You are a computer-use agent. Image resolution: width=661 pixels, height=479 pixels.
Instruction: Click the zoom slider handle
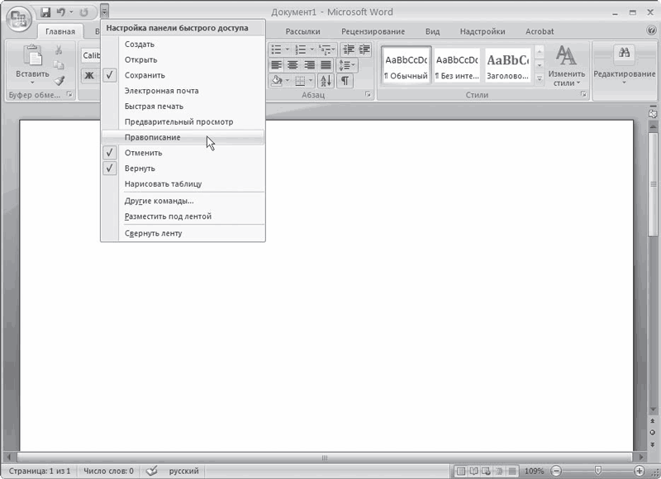[x=597, y=470]
